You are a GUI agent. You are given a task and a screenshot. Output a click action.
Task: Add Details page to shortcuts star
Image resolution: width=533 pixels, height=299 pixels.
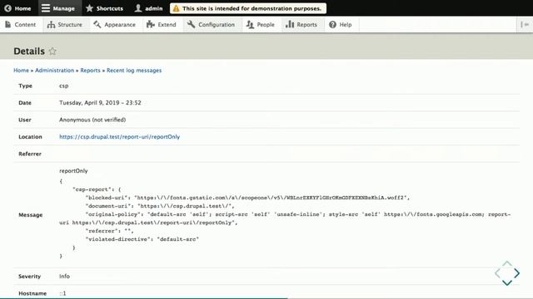pyautogui.click(x=52, y=51)
